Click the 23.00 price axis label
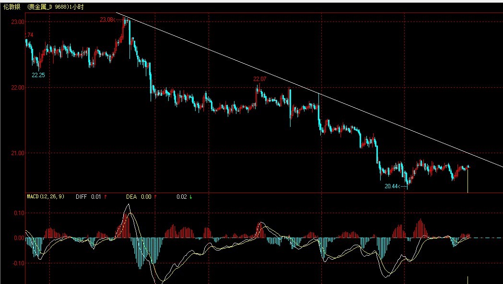 coord(17,22)
